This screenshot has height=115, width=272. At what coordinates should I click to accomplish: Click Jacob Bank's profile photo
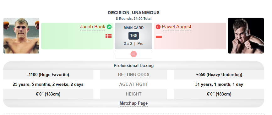click(x=21, y=36)
